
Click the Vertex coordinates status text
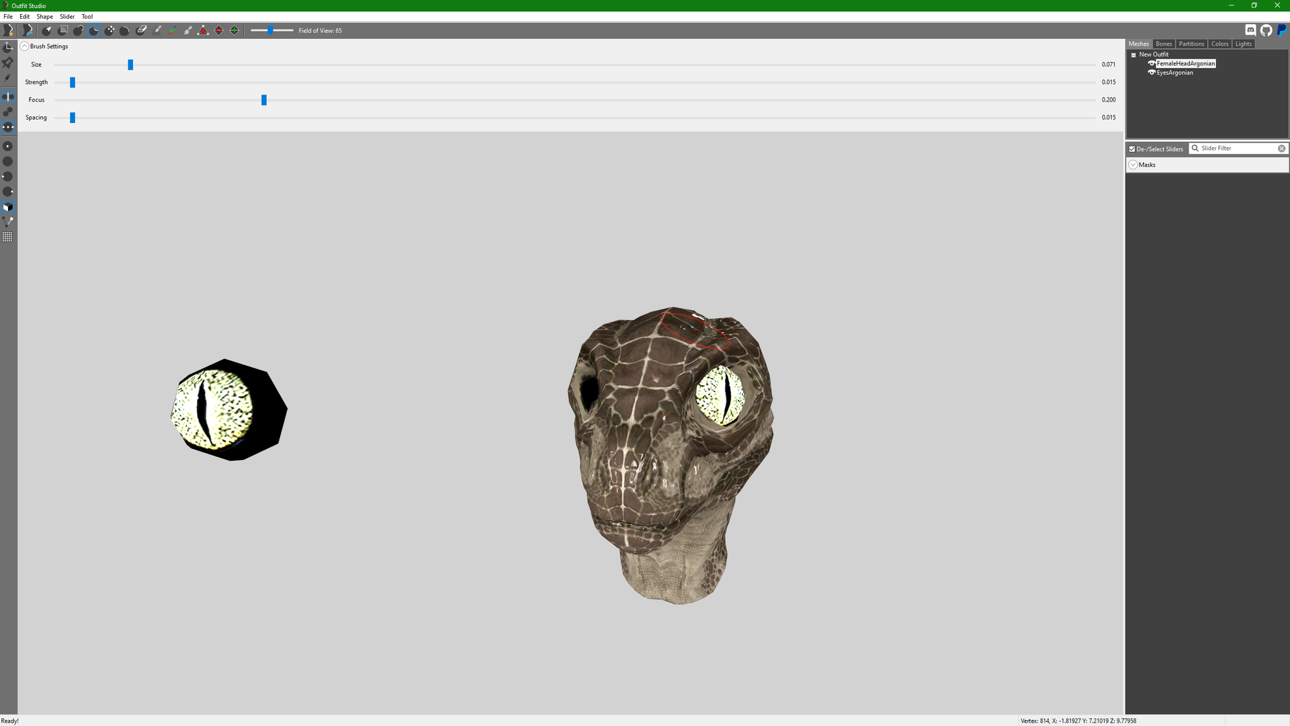(1078, 721)
